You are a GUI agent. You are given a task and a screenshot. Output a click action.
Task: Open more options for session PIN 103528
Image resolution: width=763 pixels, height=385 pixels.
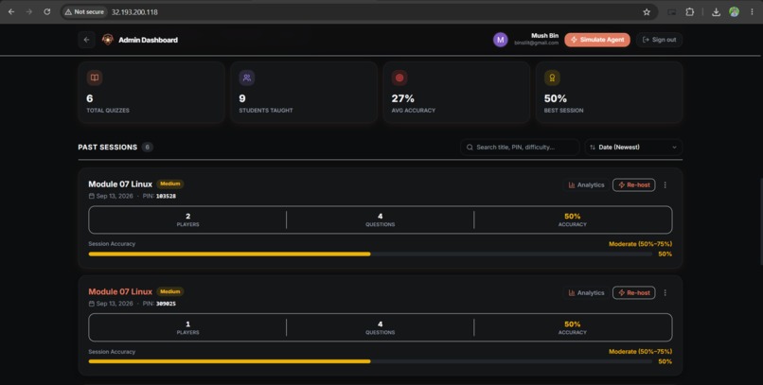[x=665, y=184]
